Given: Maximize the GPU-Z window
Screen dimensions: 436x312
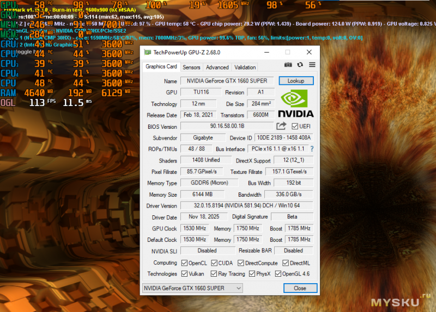Looking at the screenshot, I should tap(288, 52).
